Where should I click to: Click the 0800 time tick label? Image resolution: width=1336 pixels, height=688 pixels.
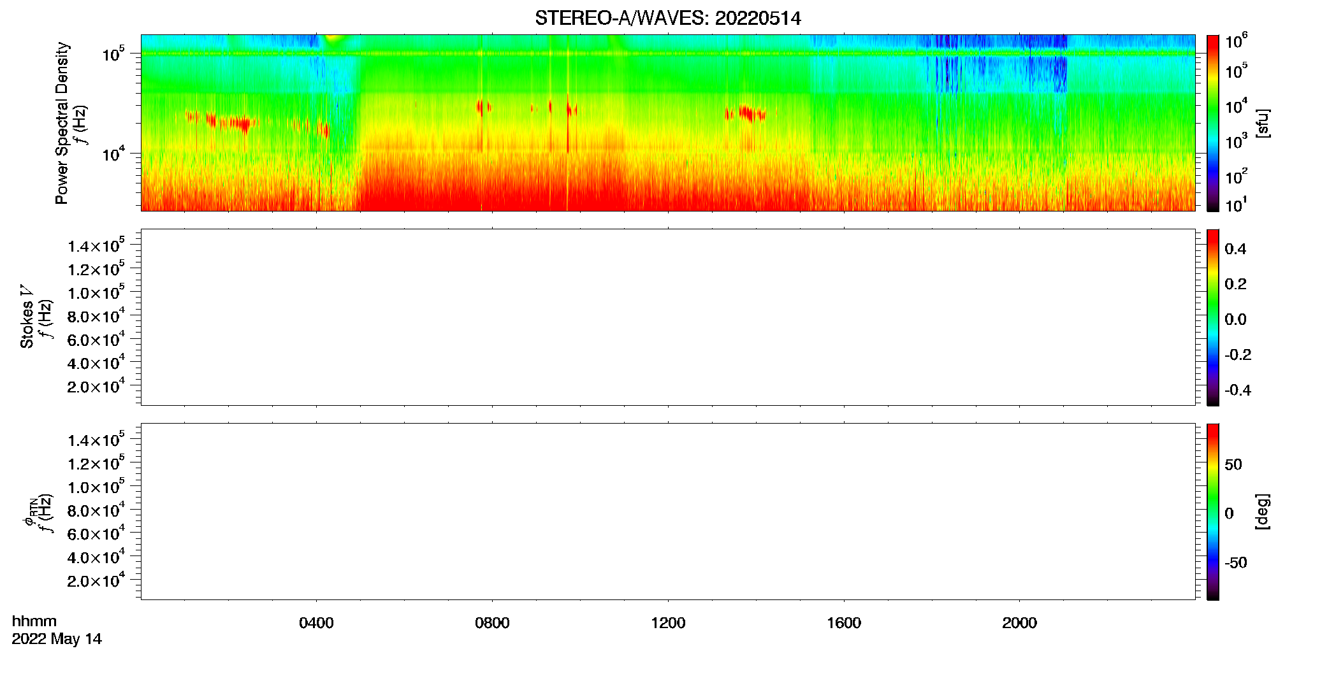492,623
